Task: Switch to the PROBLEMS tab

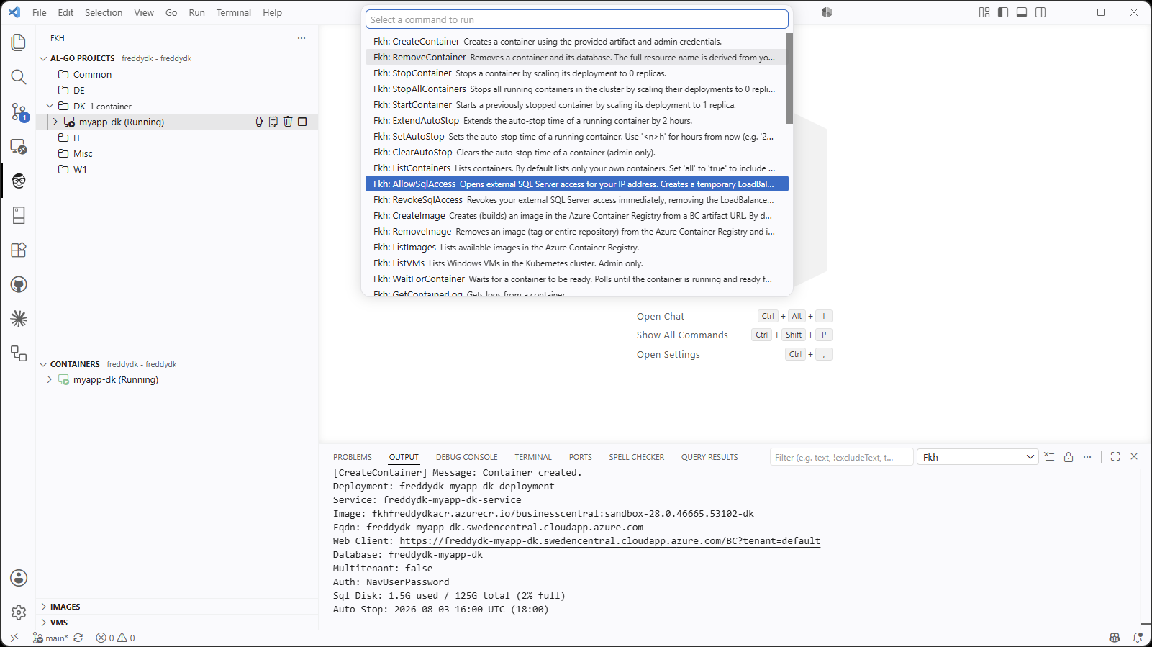Action: (353, 457)
